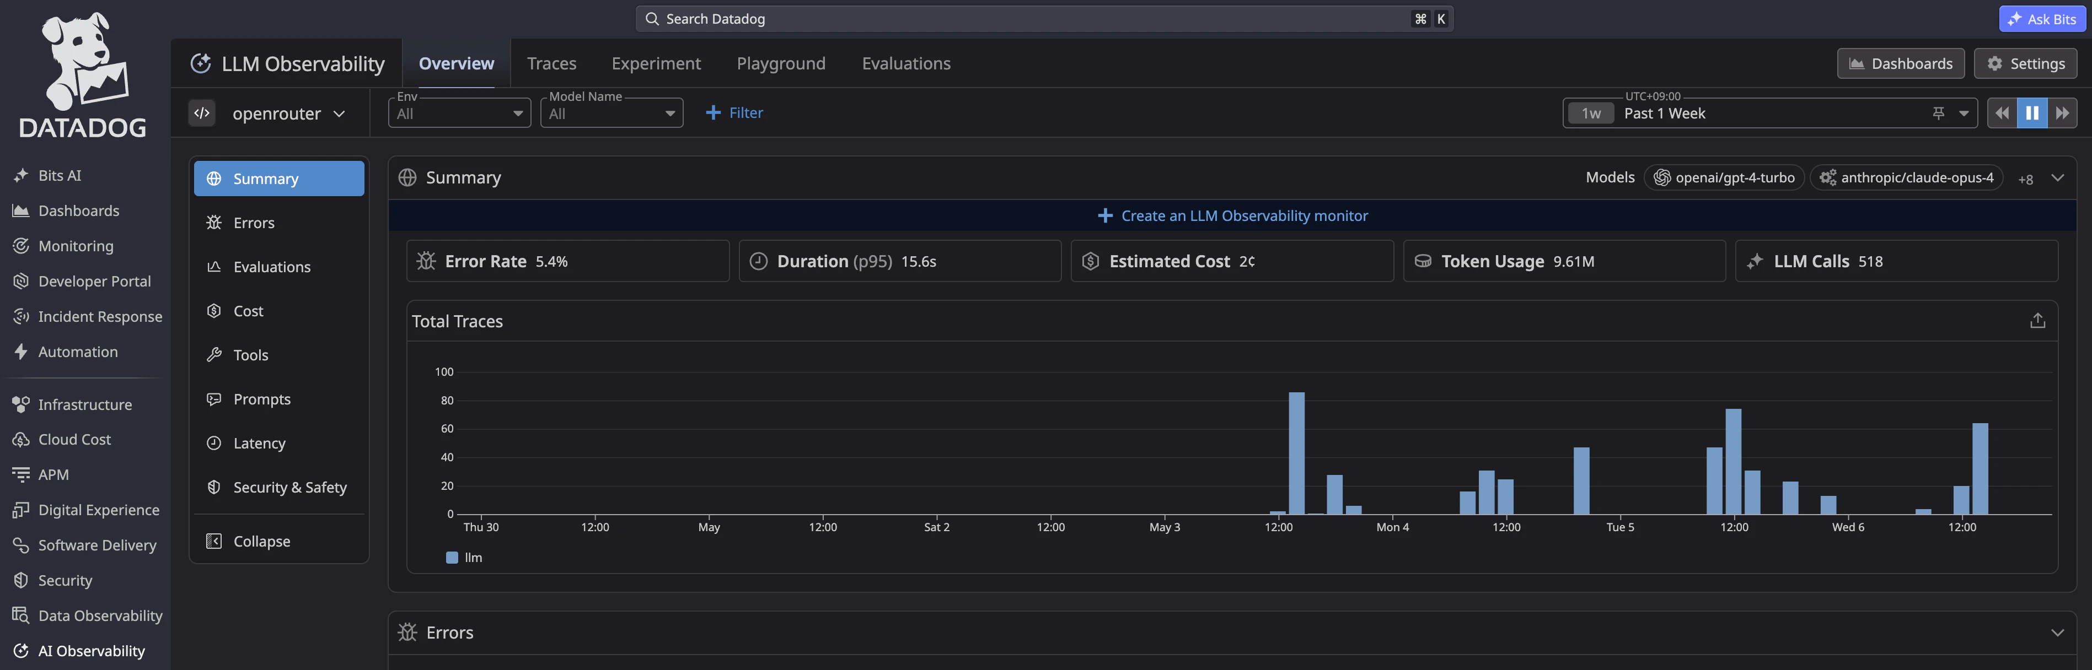Open APM from the sidebar
The height and width of the screenshot is (670, 2092).
pyautogui.click(x=41, y=474)
